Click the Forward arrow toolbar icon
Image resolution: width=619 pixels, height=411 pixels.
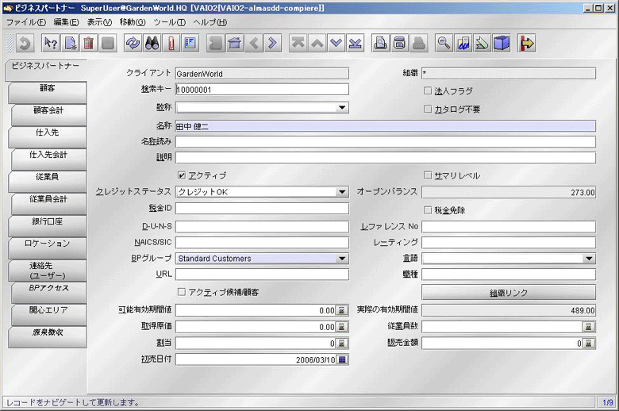[272, 43]
